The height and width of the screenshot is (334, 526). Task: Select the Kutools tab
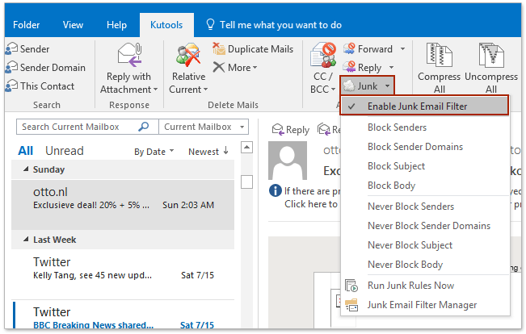pos(166,25)
